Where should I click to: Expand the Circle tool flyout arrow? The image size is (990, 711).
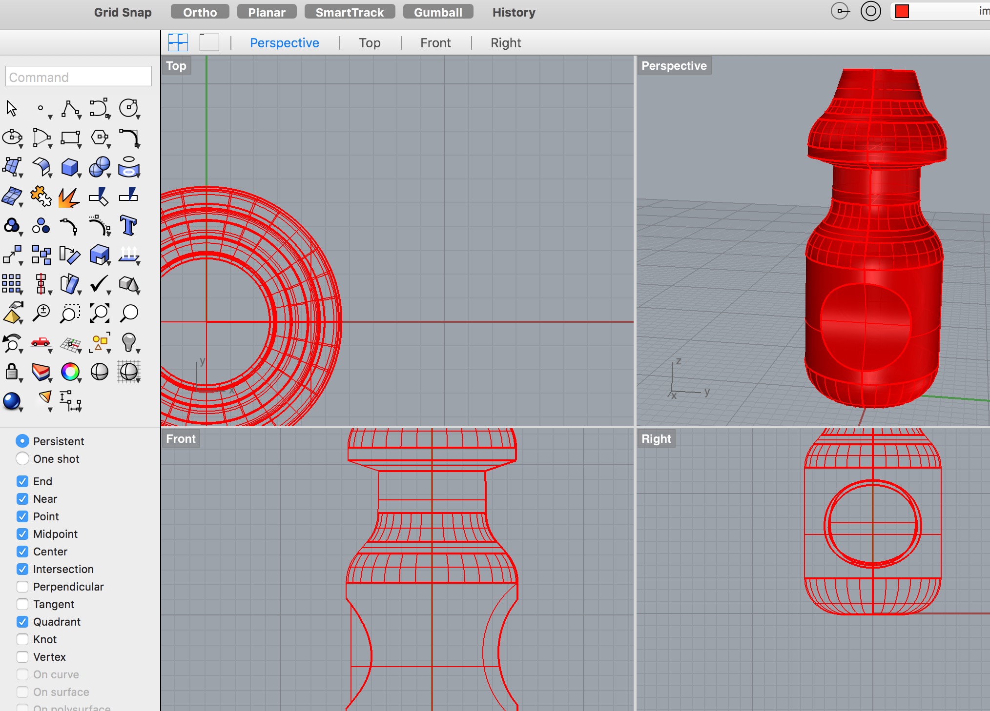tap(139, 117)
